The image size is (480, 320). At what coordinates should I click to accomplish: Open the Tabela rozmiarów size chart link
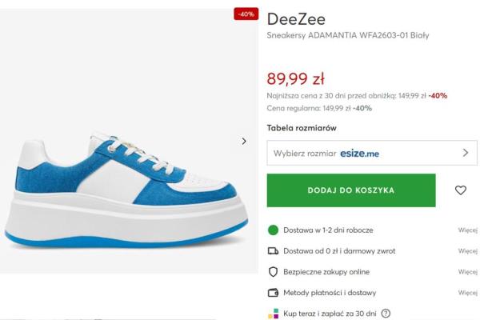point(302,128)
